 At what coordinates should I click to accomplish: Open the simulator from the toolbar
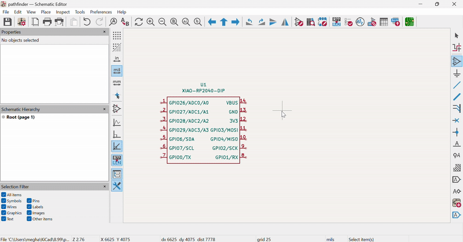[x=360, y=22]
